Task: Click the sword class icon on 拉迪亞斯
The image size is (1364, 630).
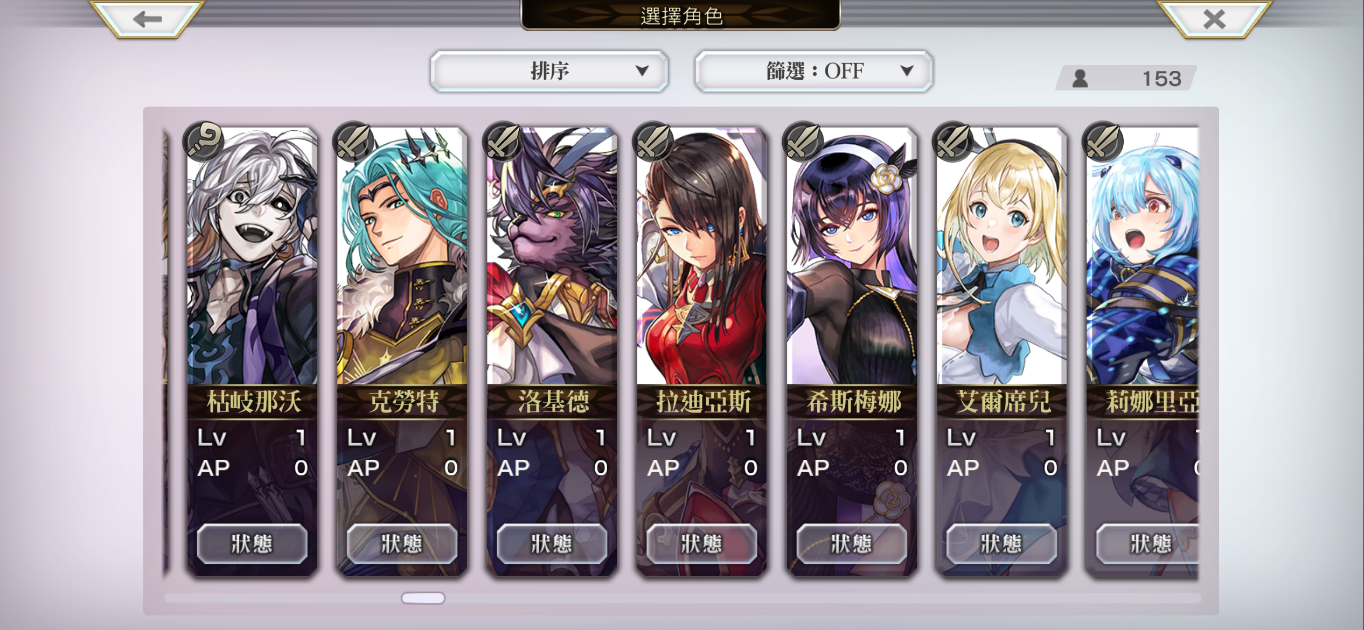Action: coord(653,141)
